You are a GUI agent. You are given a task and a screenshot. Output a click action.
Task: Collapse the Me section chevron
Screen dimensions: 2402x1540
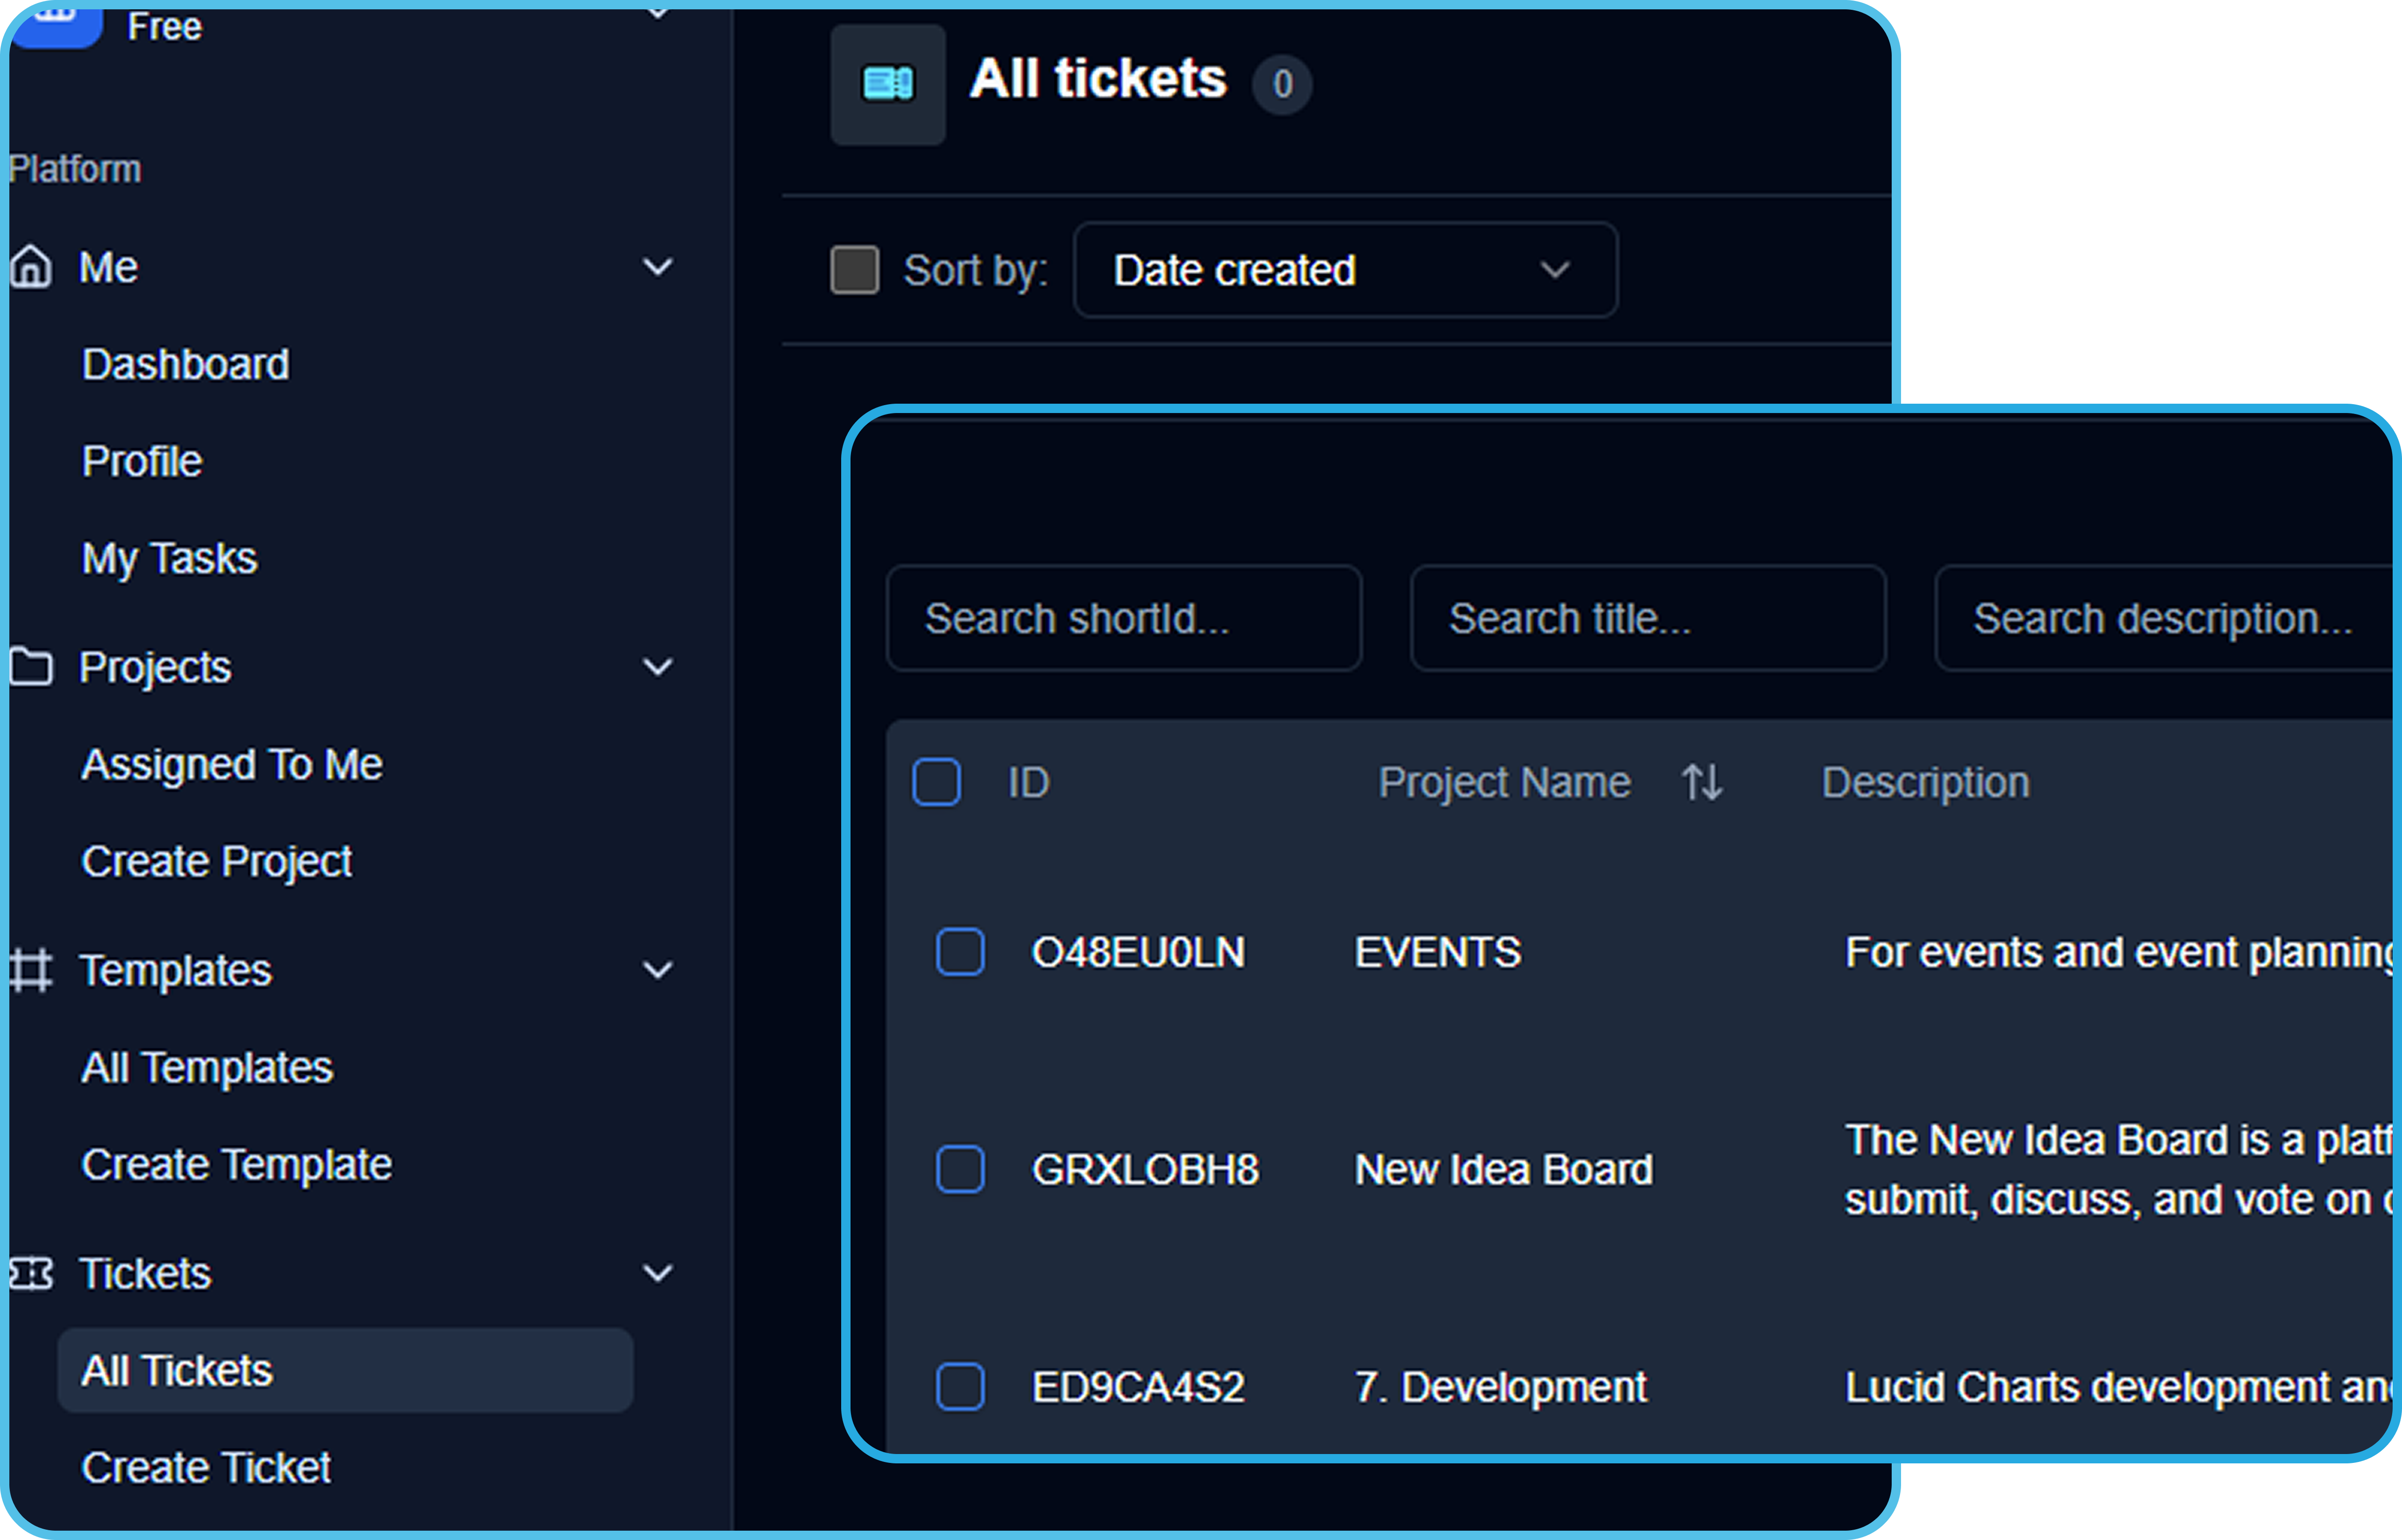(x=658, y=267)
